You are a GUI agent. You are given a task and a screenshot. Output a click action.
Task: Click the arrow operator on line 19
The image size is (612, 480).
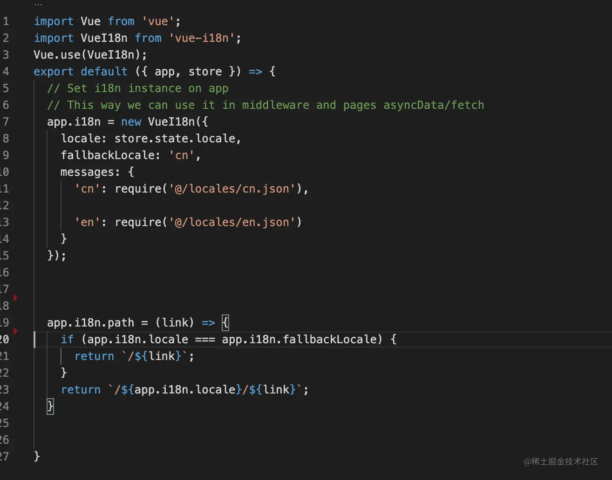click(208, 323)
